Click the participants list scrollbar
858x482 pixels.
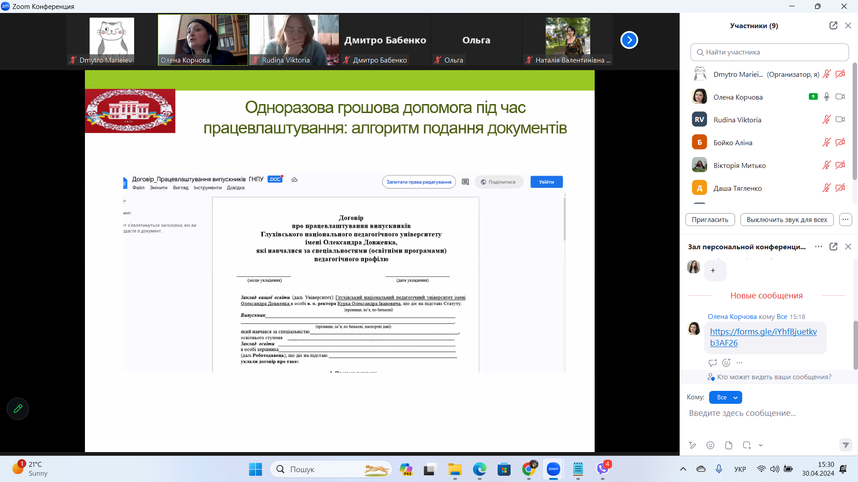tap(855, 122)
